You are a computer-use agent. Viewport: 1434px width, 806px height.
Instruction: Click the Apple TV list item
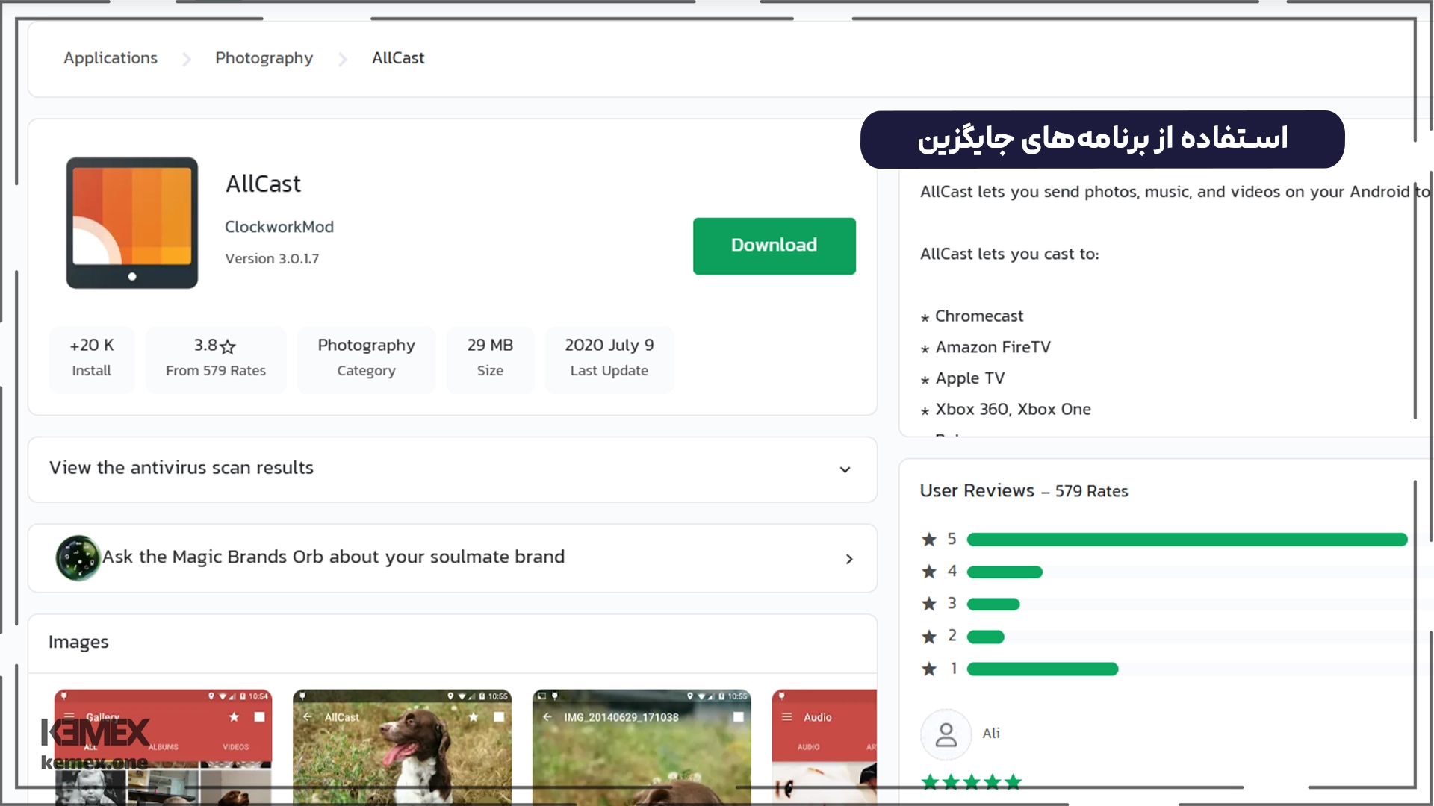pyautogui.click(x=970, y=379)
